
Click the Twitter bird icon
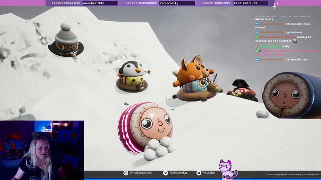click(x=165, y=173)
